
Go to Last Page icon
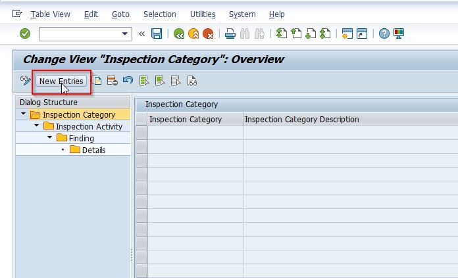click(325, 34)
